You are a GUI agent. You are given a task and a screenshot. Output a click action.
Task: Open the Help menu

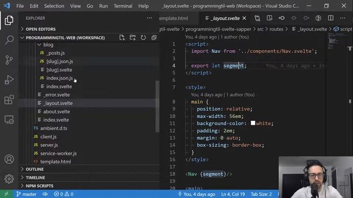point(143,6)
